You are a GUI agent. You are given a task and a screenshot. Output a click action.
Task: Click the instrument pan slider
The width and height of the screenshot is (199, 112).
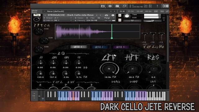click(x=132, y=21)
